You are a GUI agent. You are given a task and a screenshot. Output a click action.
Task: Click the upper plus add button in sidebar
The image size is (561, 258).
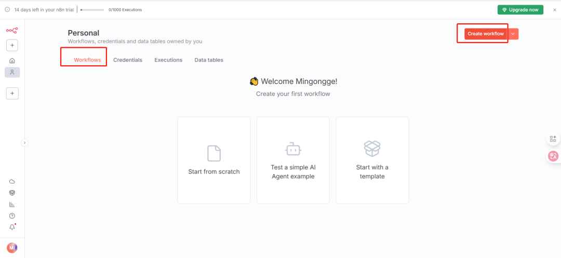(x=12, y=45)
